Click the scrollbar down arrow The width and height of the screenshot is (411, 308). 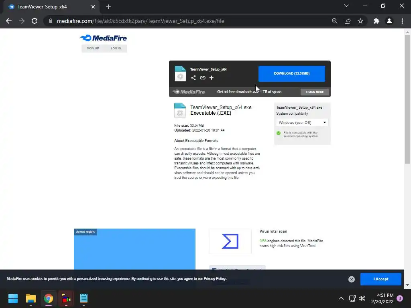pos(407,285)
